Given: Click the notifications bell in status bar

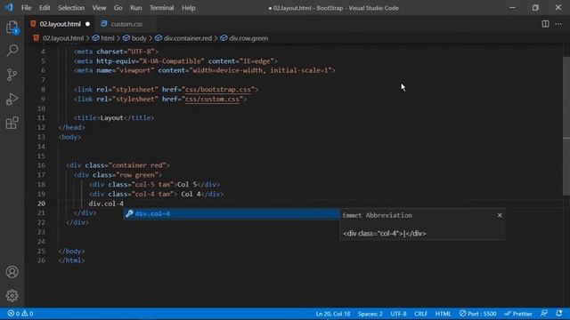Looking at the screenshot, I should pyautogui.click(x=559, y=313).
